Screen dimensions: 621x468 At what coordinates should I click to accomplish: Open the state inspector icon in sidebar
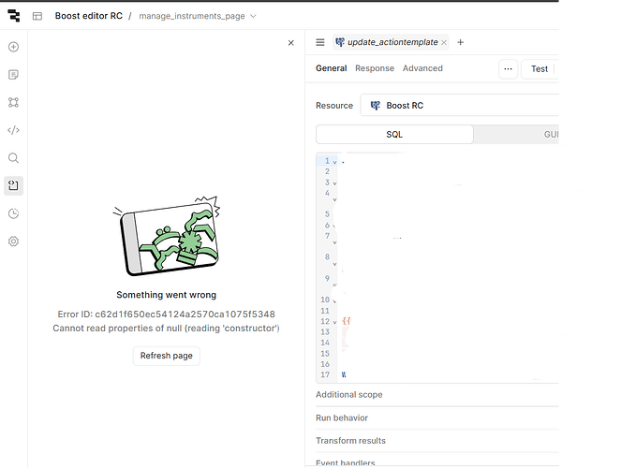(13, 185)
